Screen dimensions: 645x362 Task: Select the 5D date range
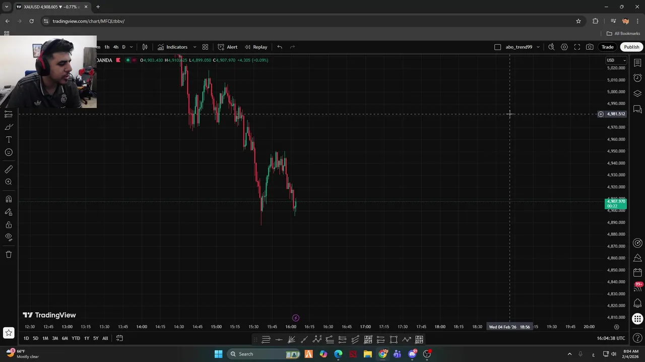tap(35, 338)
